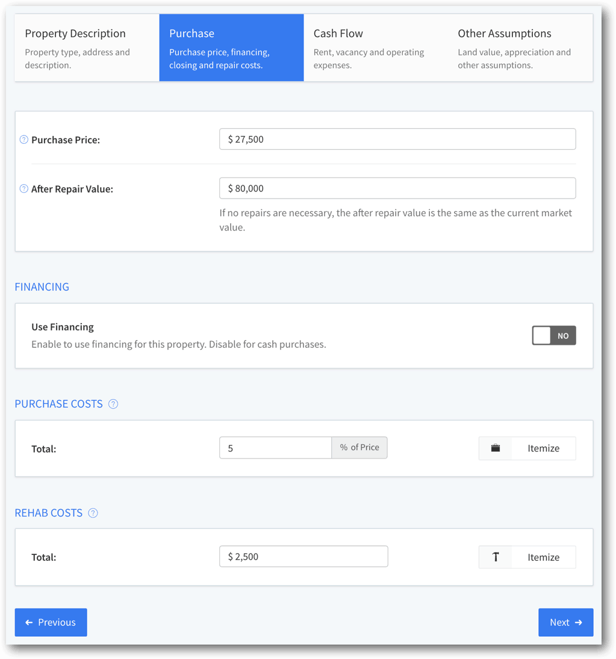Switch to the Property Description tab

tap(87, 48)
